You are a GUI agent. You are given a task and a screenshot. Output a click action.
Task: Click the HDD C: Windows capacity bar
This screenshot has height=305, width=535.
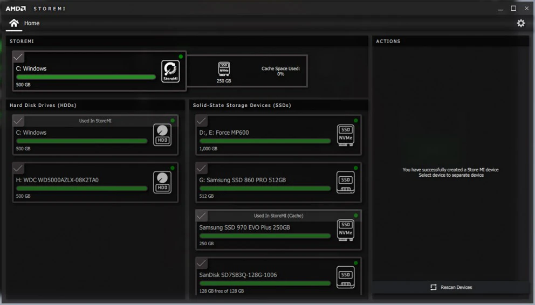(82, 141)
